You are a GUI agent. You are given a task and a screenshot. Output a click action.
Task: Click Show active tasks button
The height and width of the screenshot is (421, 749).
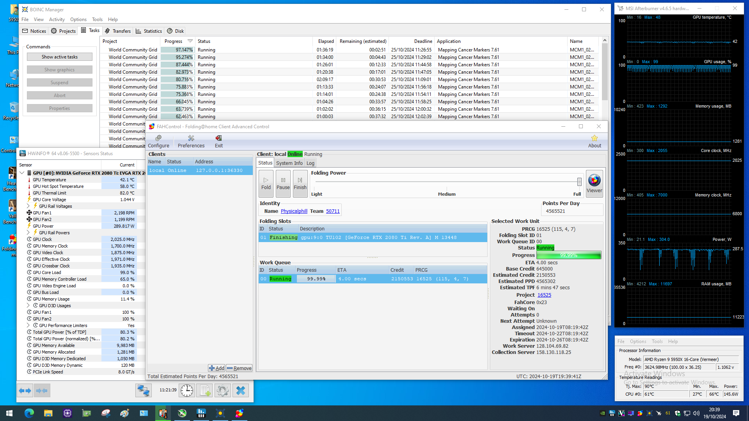click(60, 57)
